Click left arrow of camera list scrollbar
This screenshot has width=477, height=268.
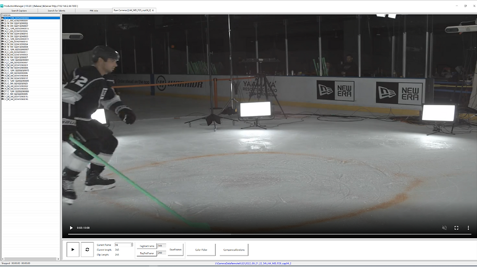click(x=2, y=259)
